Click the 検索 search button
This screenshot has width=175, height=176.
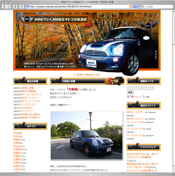[130, 92]
